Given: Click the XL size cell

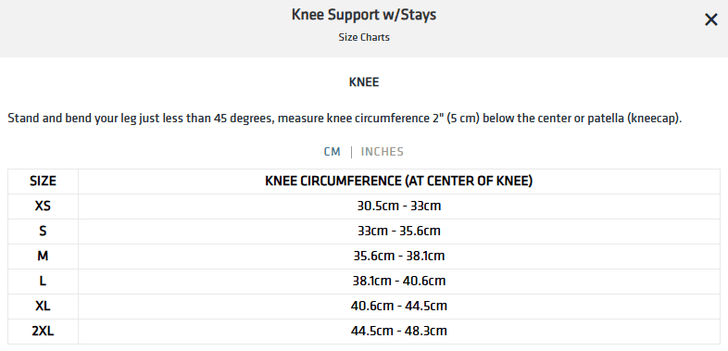Looking at the screenshot, I should pyautogui.click(x=43, y=306).
